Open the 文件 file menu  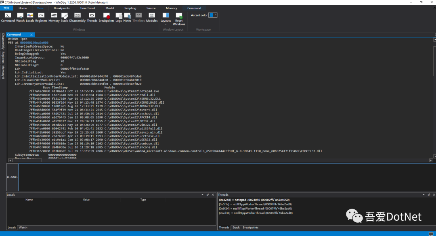[x=6, y=8]
